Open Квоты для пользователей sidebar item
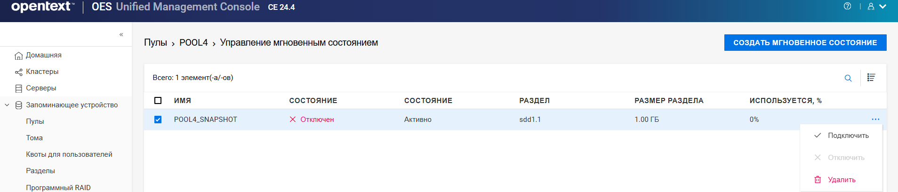898x192 pixels. 69,154
